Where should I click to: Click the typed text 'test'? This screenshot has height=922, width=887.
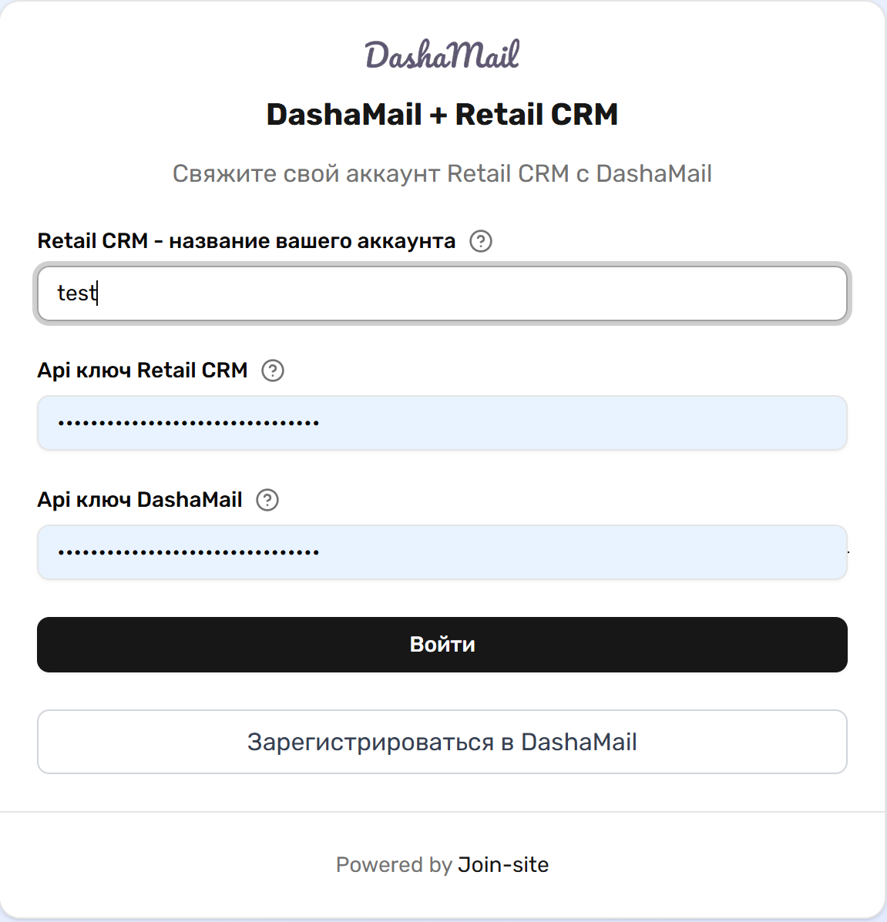(x=76, y=293)
